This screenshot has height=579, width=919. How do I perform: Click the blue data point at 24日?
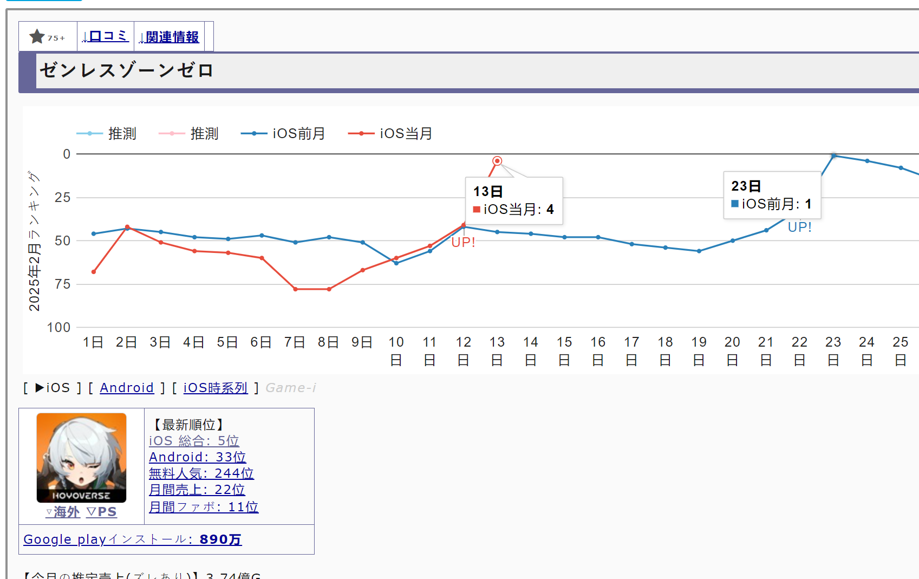(x=867, y=161)
